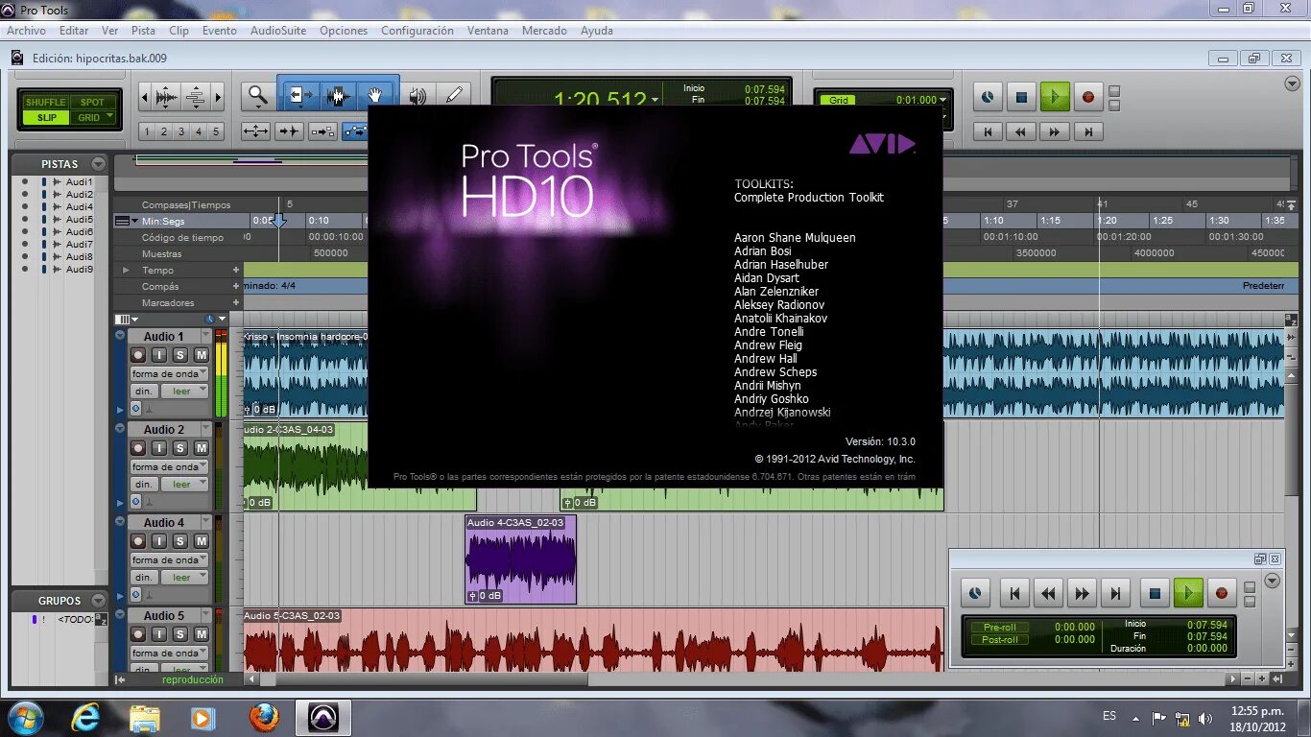Toggle Pre-roll in floating transport
Viewport: 1311px width, 737px height.
pos(999,628)
